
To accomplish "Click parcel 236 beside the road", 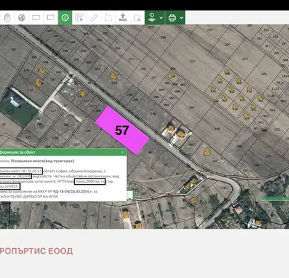I will click(153, 114).
